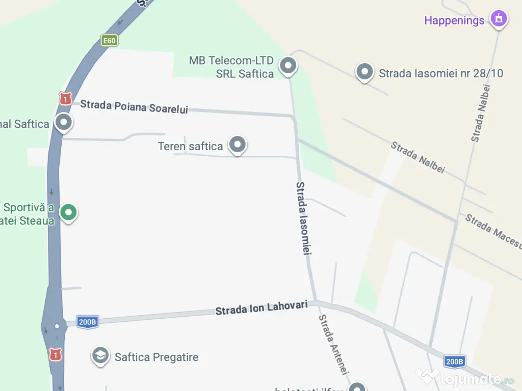Click red route 1 shield below roundabout

click(x=56, y=355)
